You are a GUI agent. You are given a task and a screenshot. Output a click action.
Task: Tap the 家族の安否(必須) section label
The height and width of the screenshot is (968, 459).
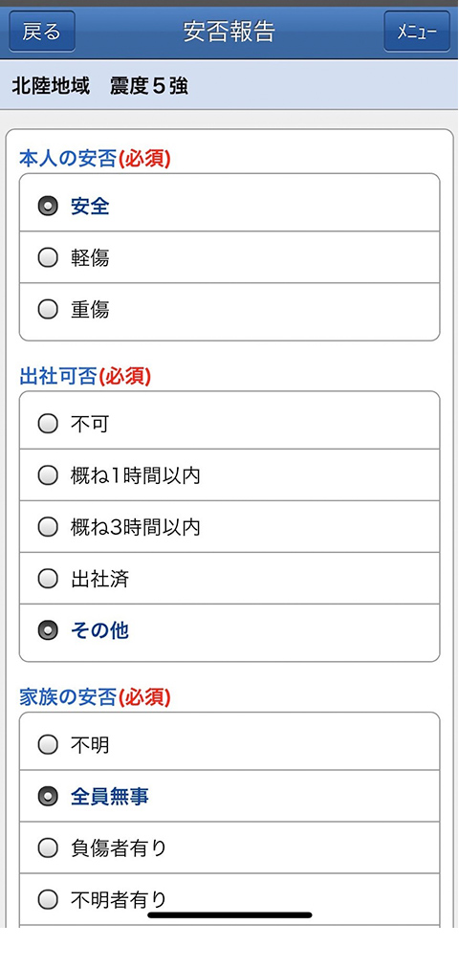point(95,697)
